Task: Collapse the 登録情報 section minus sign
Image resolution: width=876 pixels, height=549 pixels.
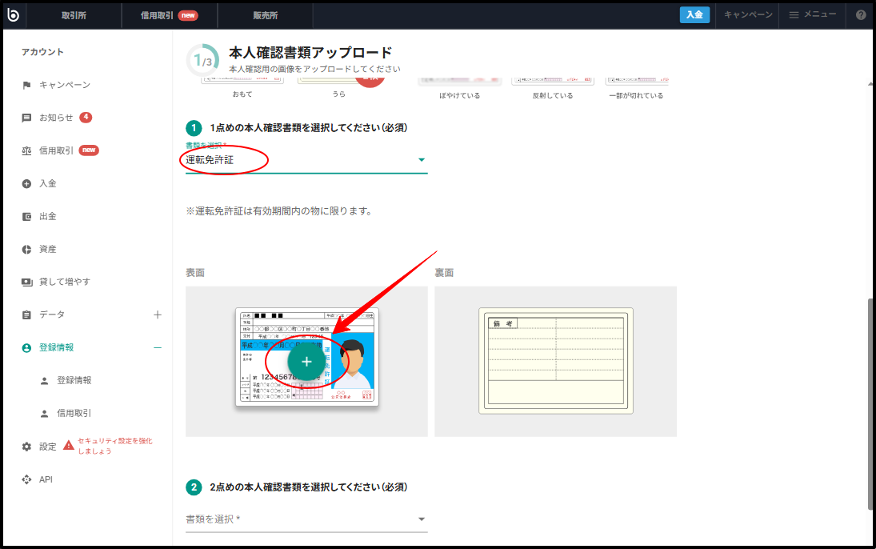Action: [158, 348]
